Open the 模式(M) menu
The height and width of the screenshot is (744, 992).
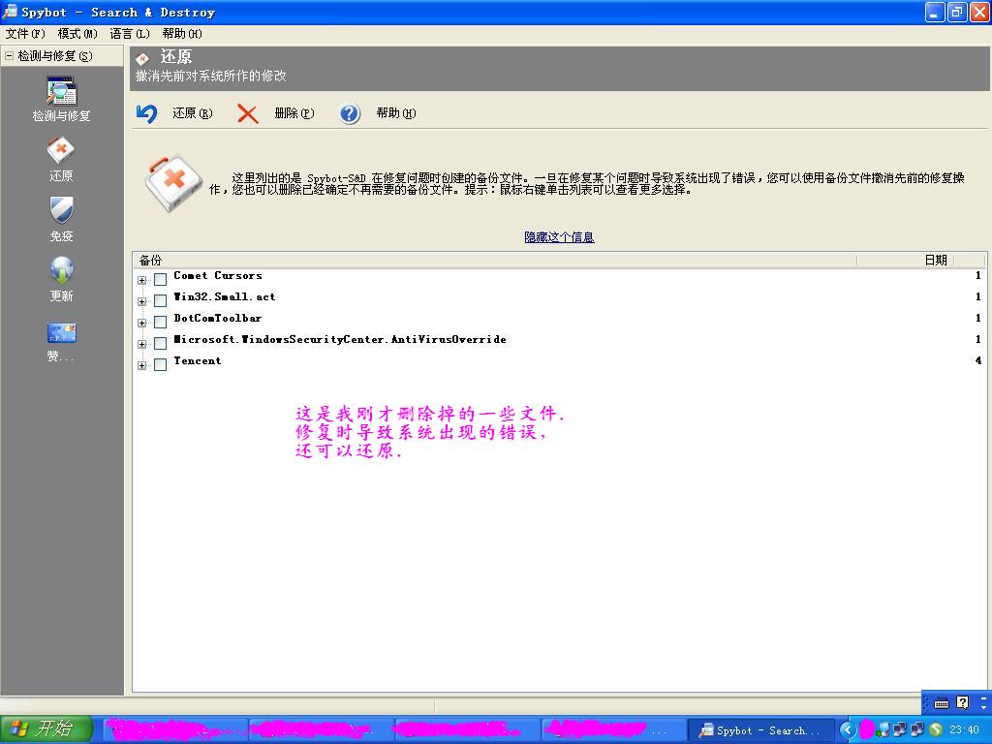[x=77, y=34]
